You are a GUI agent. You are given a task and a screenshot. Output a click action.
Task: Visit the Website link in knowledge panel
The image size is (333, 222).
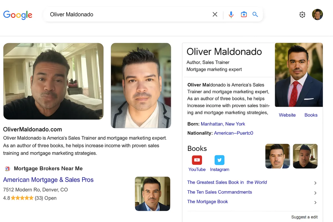tap(287, 115)
